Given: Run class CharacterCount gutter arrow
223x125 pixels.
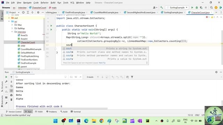Looking at the screenshot, I should click(x=51, y=26).
